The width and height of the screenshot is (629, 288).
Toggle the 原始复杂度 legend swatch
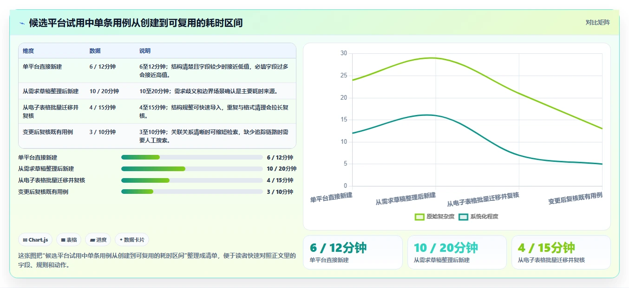[419, 217]
